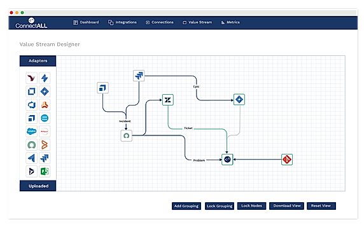Viewport: 364px width, 234px height.
Task: Select the ConnectALL hub node on canvas
Action: click(x=227, y=160)
